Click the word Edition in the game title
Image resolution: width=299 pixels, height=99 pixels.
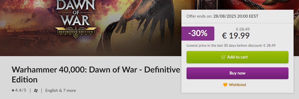click(x=25, y=80)
